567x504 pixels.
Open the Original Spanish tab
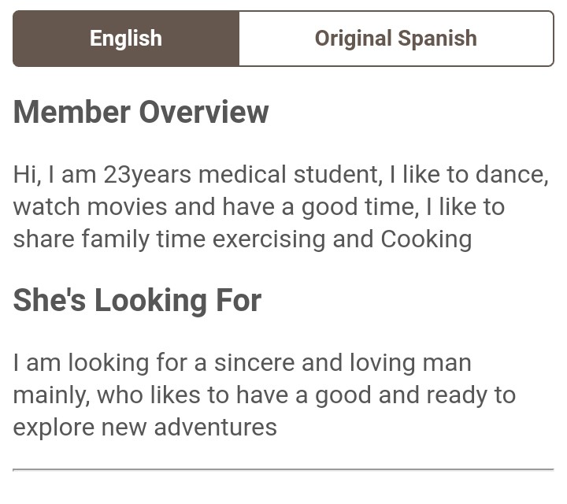396,39
